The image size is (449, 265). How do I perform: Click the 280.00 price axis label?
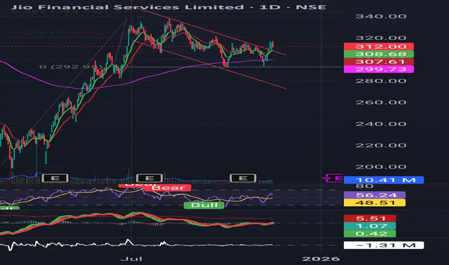pos(381,81)
